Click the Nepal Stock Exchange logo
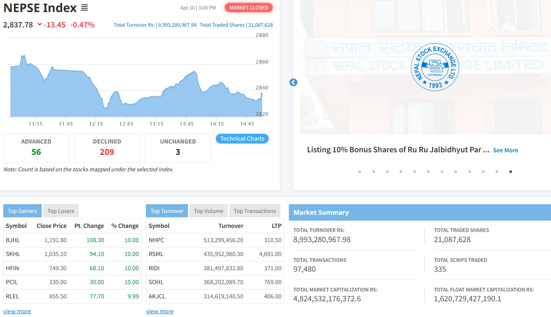 [435, 67]
